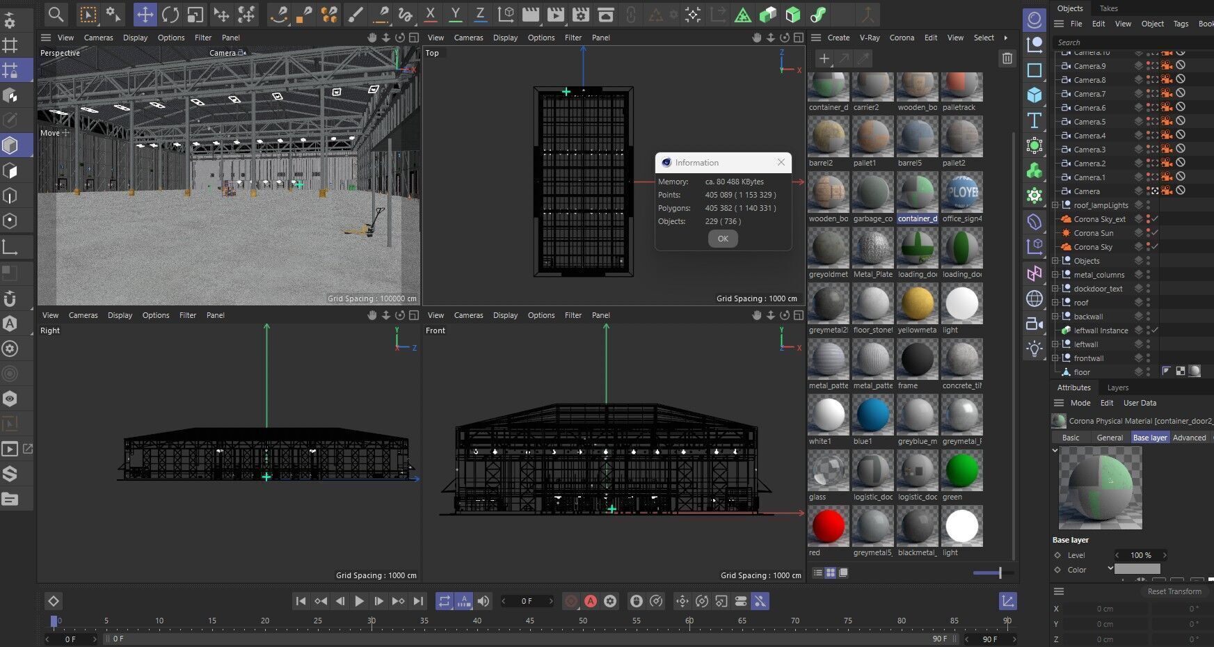The width and height of the screenshot is (1214, 647).
Task: Expand the roof group
Action: click(x=1055, y=303)
